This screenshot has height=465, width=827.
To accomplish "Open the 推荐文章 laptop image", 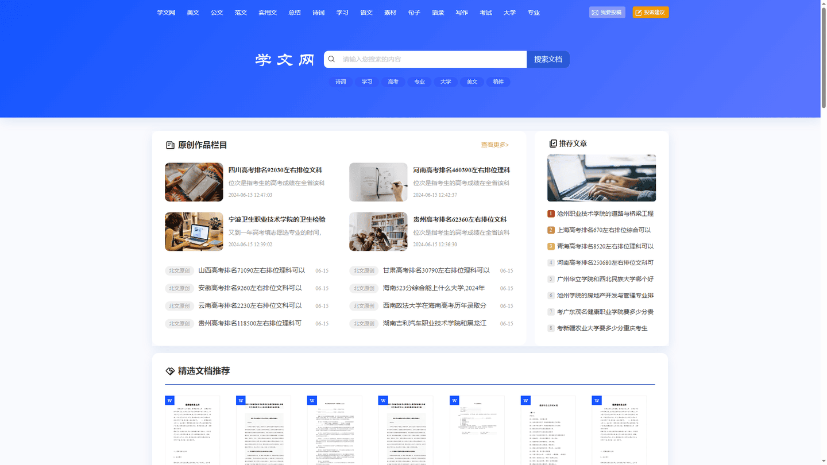I will pos(601,178).
